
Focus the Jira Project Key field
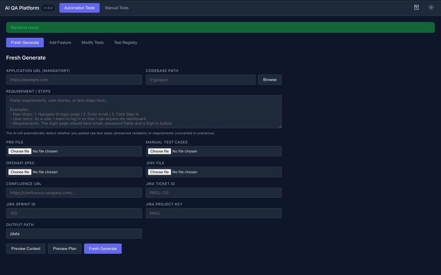214,213
